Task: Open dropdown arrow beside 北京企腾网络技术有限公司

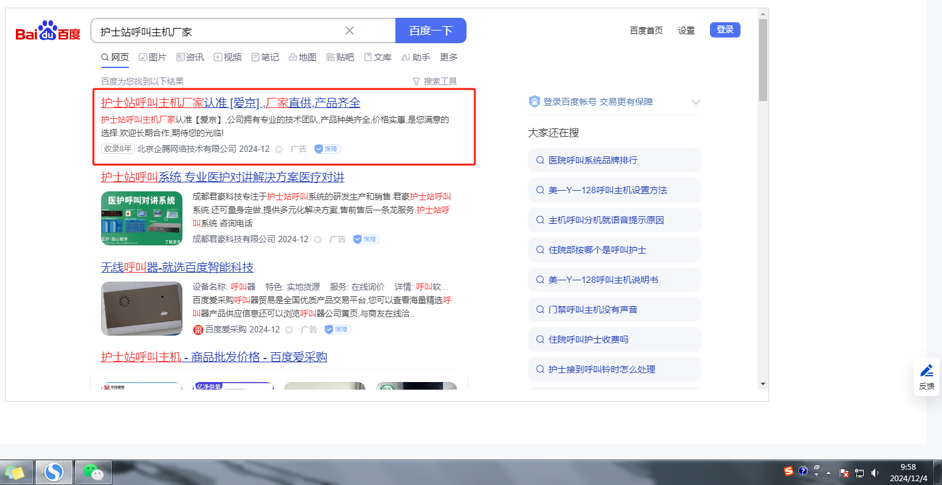Action: [x=278, y=149]
